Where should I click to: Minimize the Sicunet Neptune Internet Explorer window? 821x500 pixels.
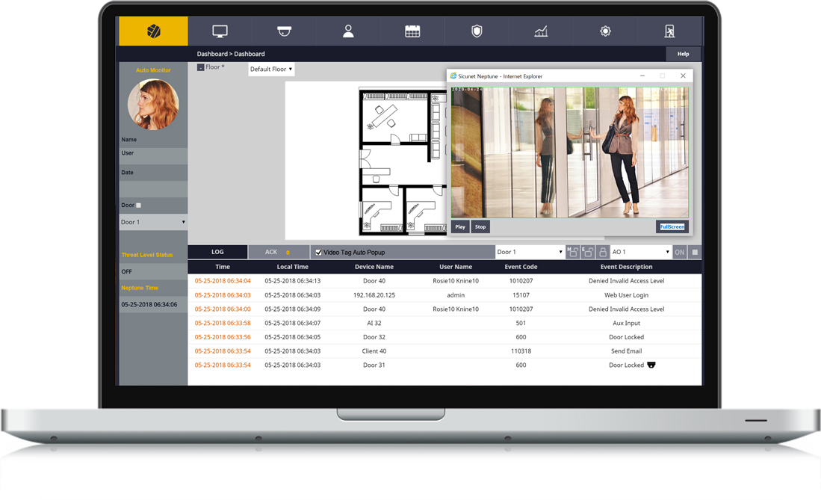[642, 76]
